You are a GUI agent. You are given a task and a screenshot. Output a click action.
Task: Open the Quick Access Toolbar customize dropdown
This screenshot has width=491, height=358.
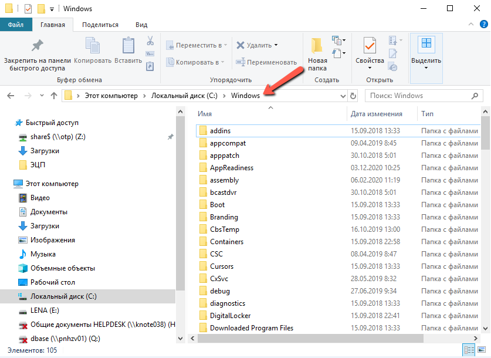pos(52,9)
